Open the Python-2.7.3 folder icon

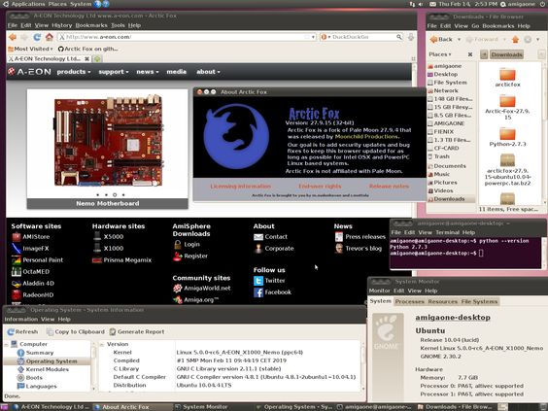507,134
